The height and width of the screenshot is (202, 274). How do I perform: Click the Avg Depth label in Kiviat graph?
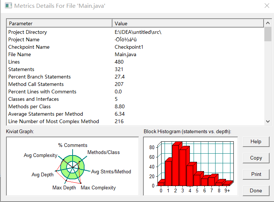(42, 174)
